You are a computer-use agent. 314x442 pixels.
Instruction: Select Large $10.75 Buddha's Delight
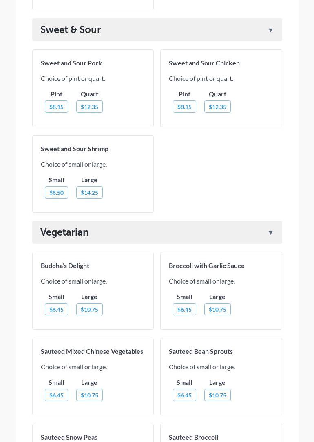pyautogui.click(x=89, y=310)
